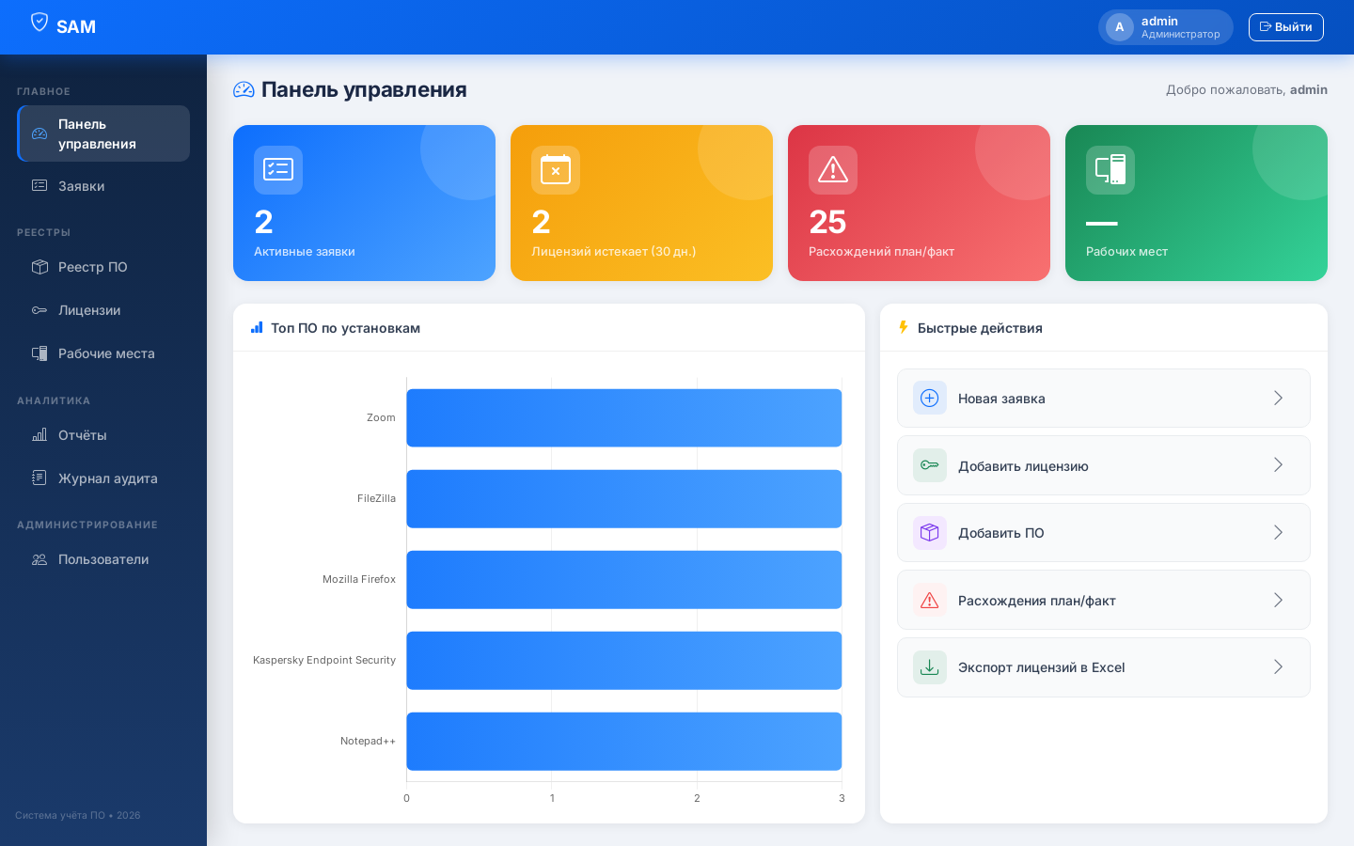Log out with the Выйти button
This screenshot has width=1354, height=846.
pyautogui.click(x=1285, y=27)
